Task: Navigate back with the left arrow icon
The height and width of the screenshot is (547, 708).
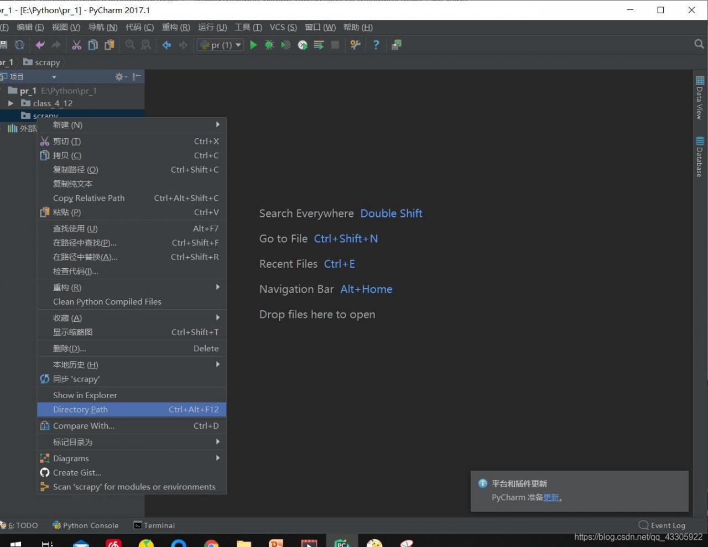Action: (166, 45)
